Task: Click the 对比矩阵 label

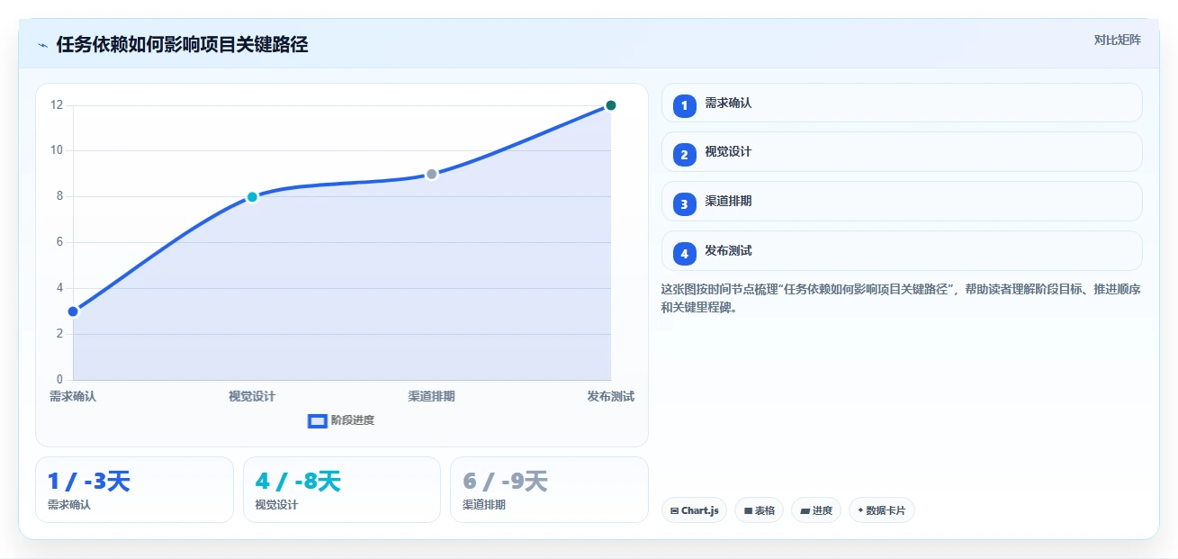Action: pos(1117,40)
